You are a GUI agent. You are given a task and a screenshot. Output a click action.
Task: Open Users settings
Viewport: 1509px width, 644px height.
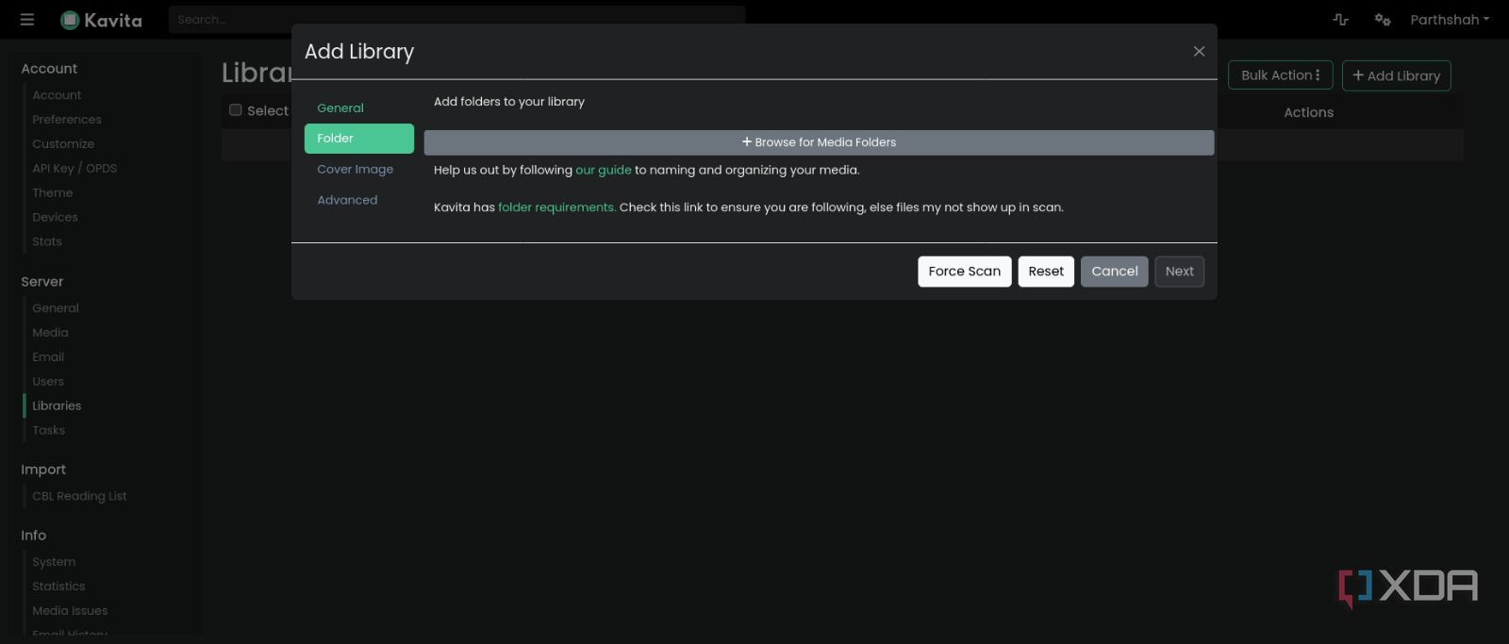(x=48, y=382)
